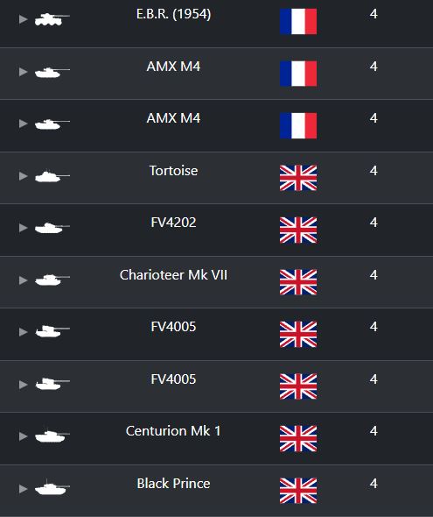Expand the Charioteer Mk VII row arrow
The height and width of the screenshot is (517, 433).
point(23,280)
